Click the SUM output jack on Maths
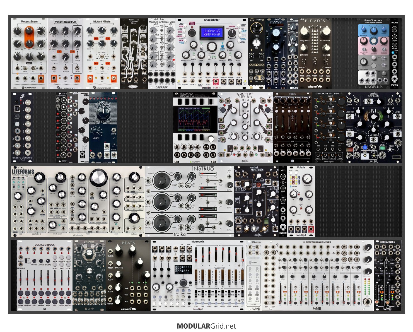This screenshot has width=413, height=332. click(x=245, y=154)
